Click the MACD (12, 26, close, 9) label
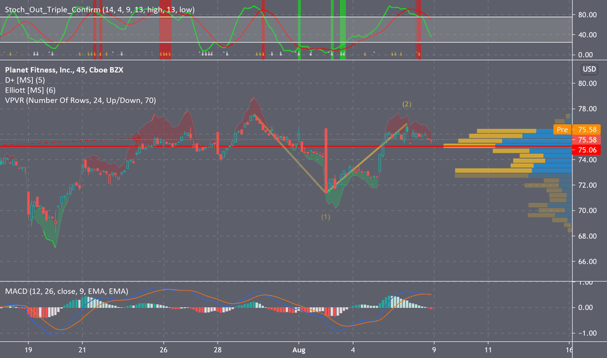Image resolution: width=607 pixels, height=358 pixels. 66,291
